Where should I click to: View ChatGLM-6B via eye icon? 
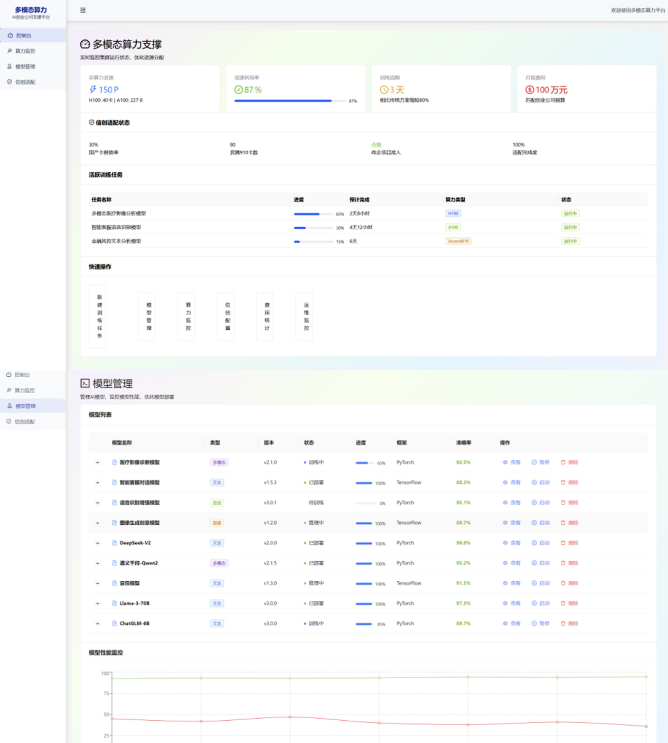[511, 624]
